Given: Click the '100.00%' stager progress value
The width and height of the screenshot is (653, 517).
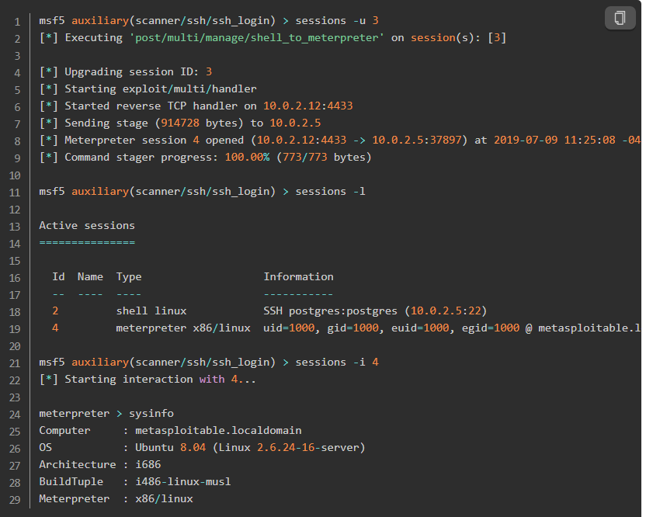Looking at the screenshot, I should (248, 158).
